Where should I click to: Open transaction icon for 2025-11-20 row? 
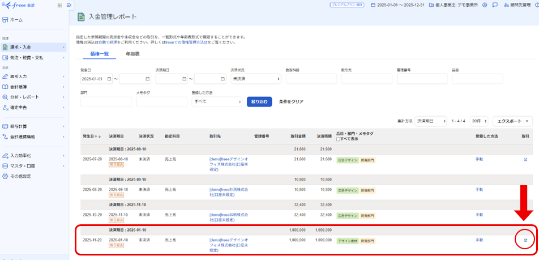click(x=525, y=240)
